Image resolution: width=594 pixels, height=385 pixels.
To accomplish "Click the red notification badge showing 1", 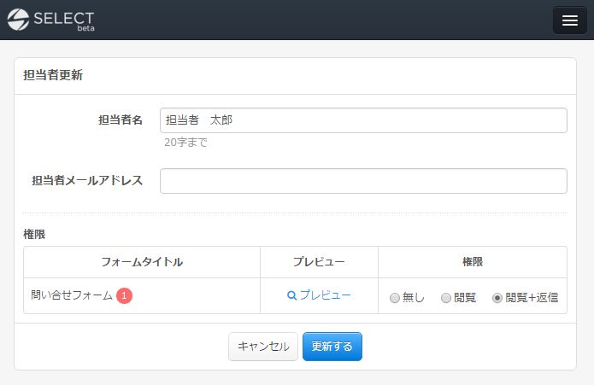I will tap(124, 295).
